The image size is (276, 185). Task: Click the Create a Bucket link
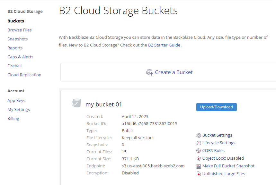coord(174,72)
